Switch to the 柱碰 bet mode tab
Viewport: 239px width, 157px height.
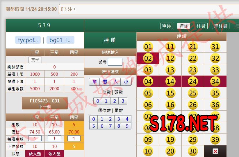(201, 26)
